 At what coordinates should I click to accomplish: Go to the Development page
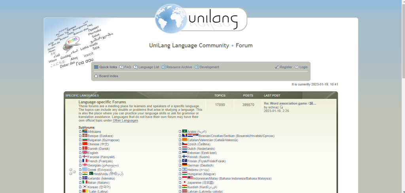pyautogui.click(x=206, y=67)
